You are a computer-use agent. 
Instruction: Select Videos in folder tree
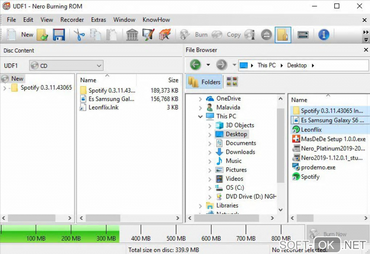[234, 179]
